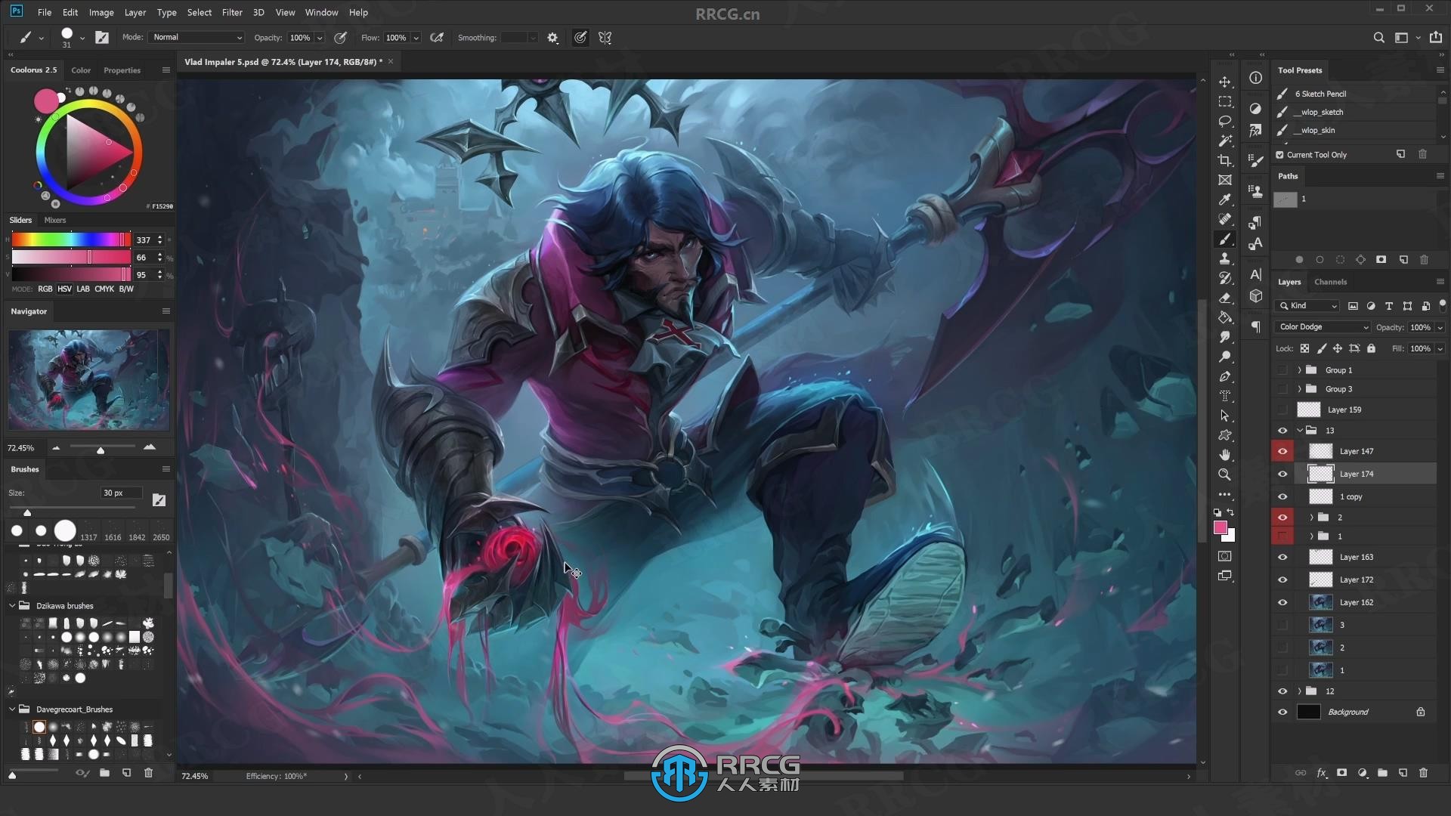Select the Hand tool
The width and height of the screenshot is (1451, 816).
[1225, 455]
